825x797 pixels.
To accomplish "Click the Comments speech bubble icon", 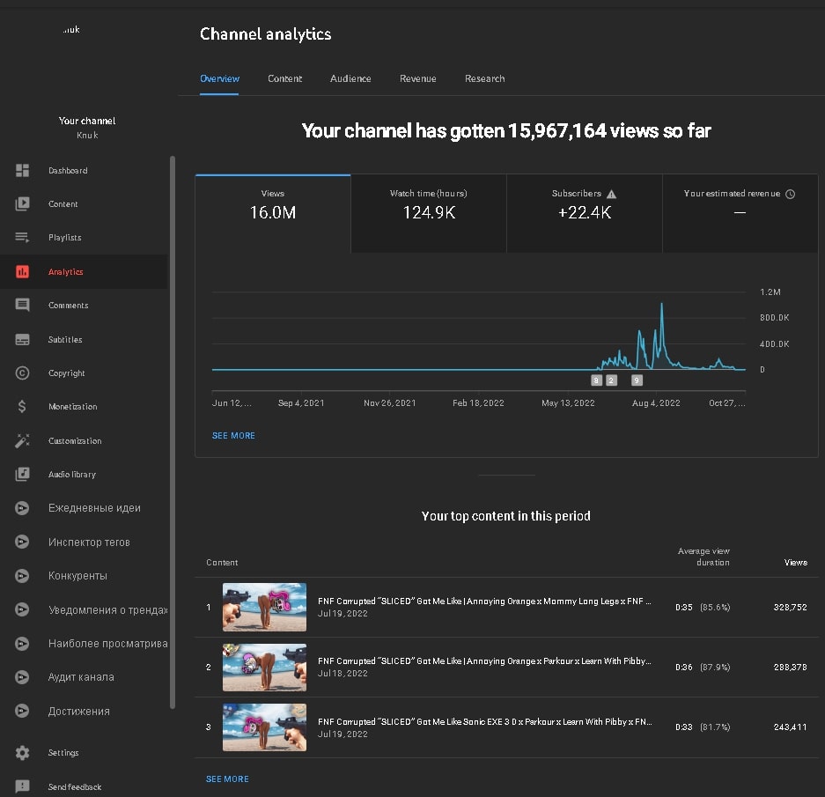I will 22,306.
